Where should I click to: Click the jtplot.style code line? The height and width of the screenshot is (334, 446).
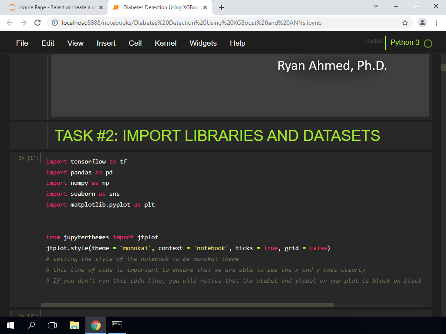[x=188, y=248]
